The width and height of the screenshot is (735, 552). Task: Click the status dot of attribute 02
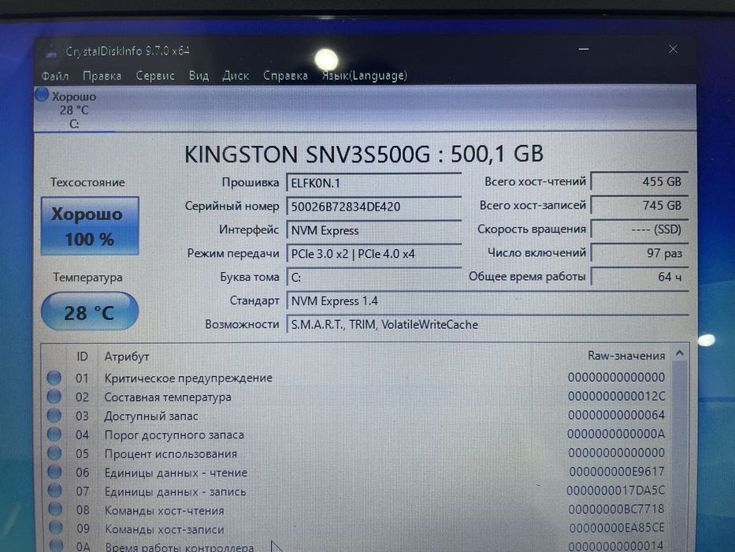54,397
